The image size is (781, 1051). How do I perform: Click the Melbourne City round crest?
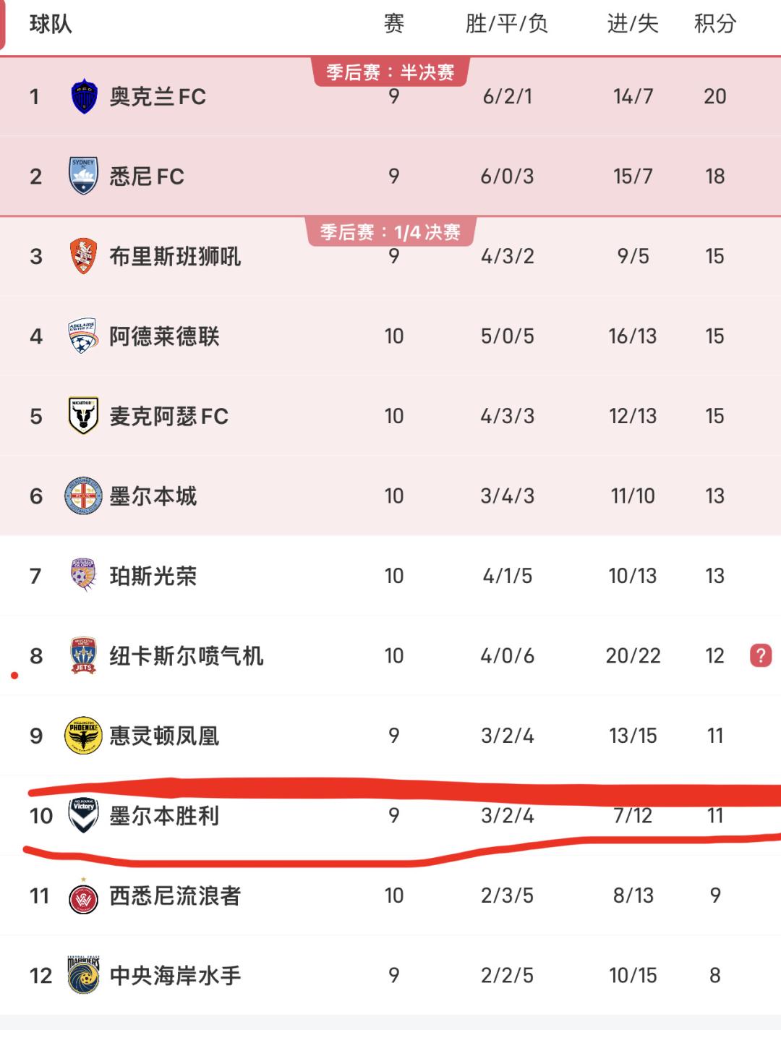[x=84, y=495]
